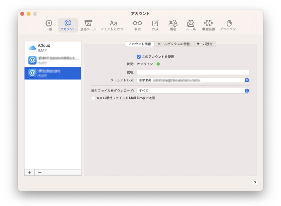Switch to サーバ設定 tab
The height and width of the screenshot is (206, 281).
[x=204, y=44]
